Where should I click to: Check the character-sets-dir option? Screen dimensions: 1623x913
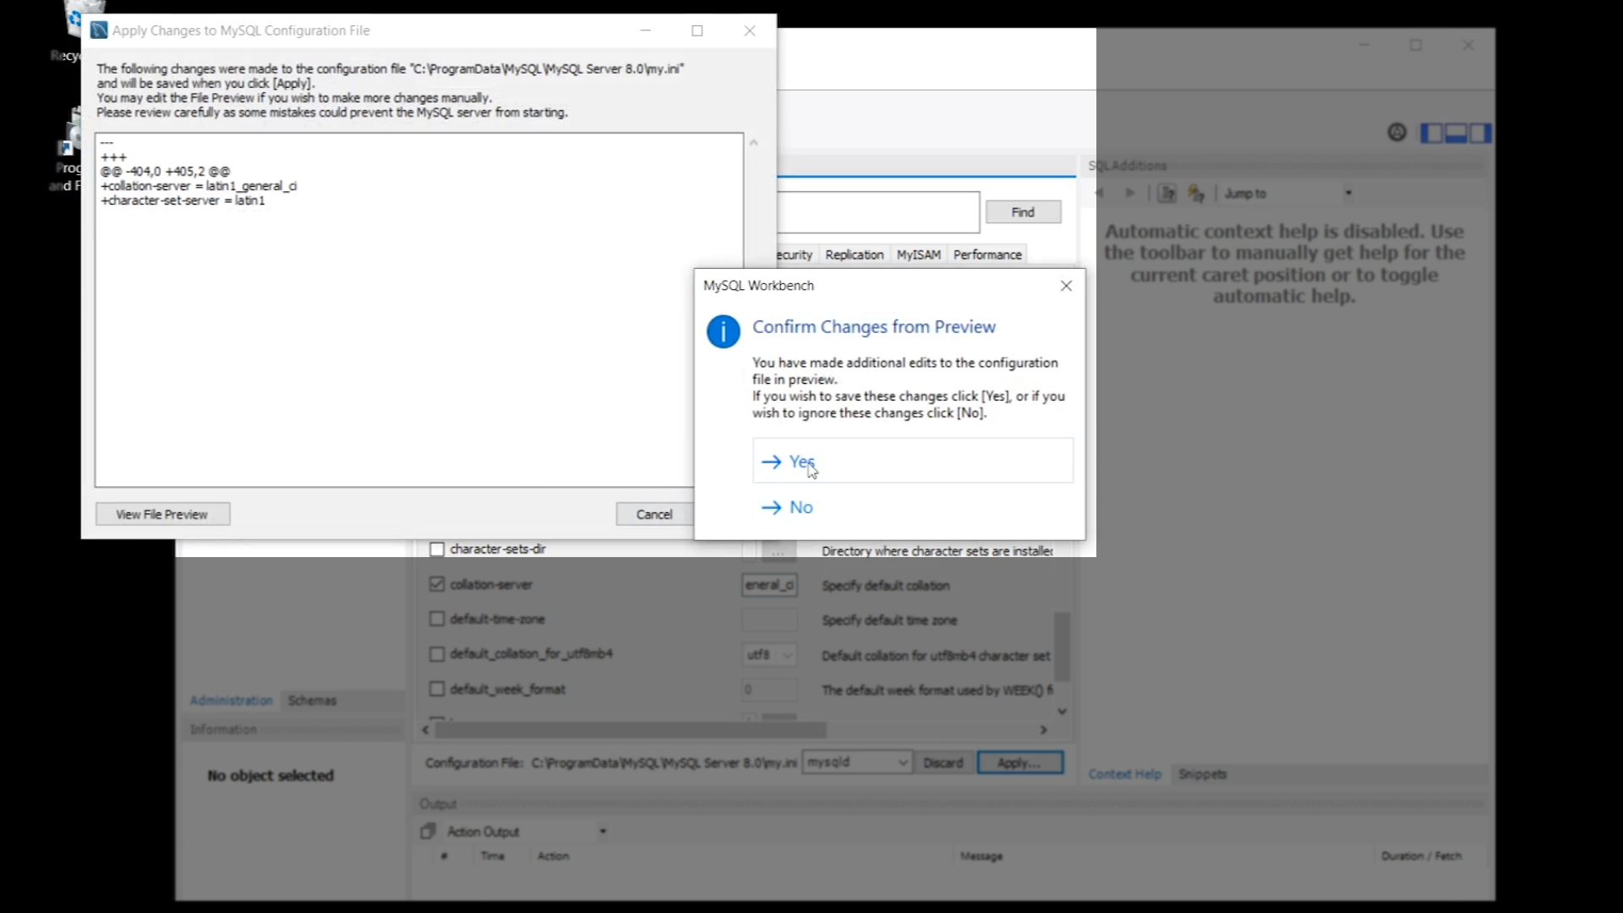pyautogui.click(x=437, y=549)
